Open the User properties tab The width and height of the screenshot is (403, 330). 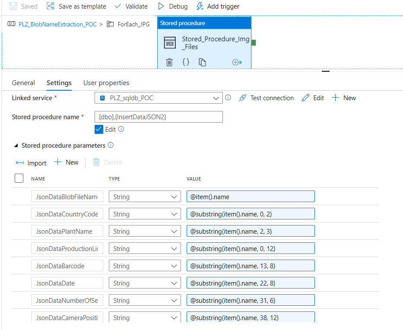[106, 82]
